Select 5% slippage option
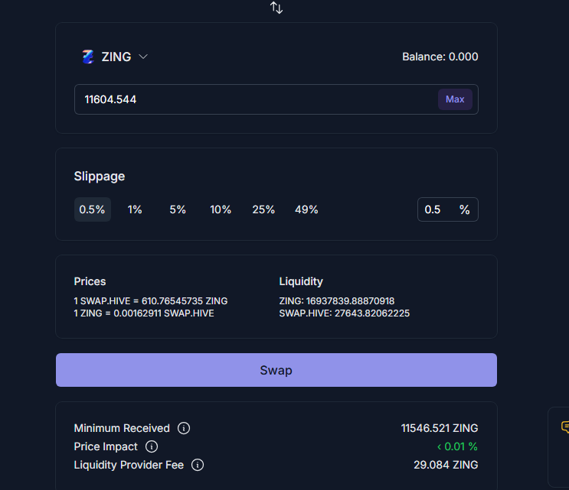The height and width of the screenshot is (490, 569). click(x=178, y=209)
